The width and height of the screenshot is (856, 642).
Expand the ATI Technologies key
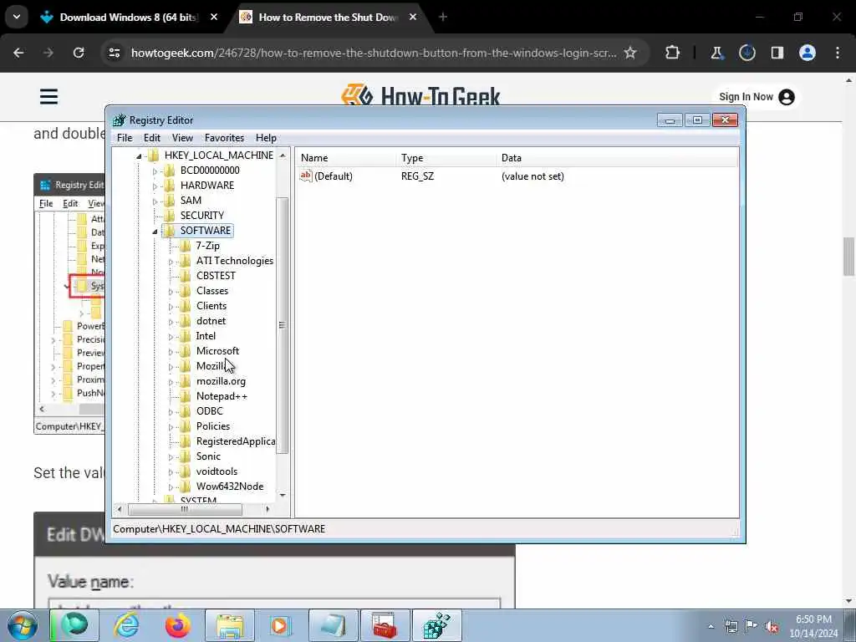[171, 262]
